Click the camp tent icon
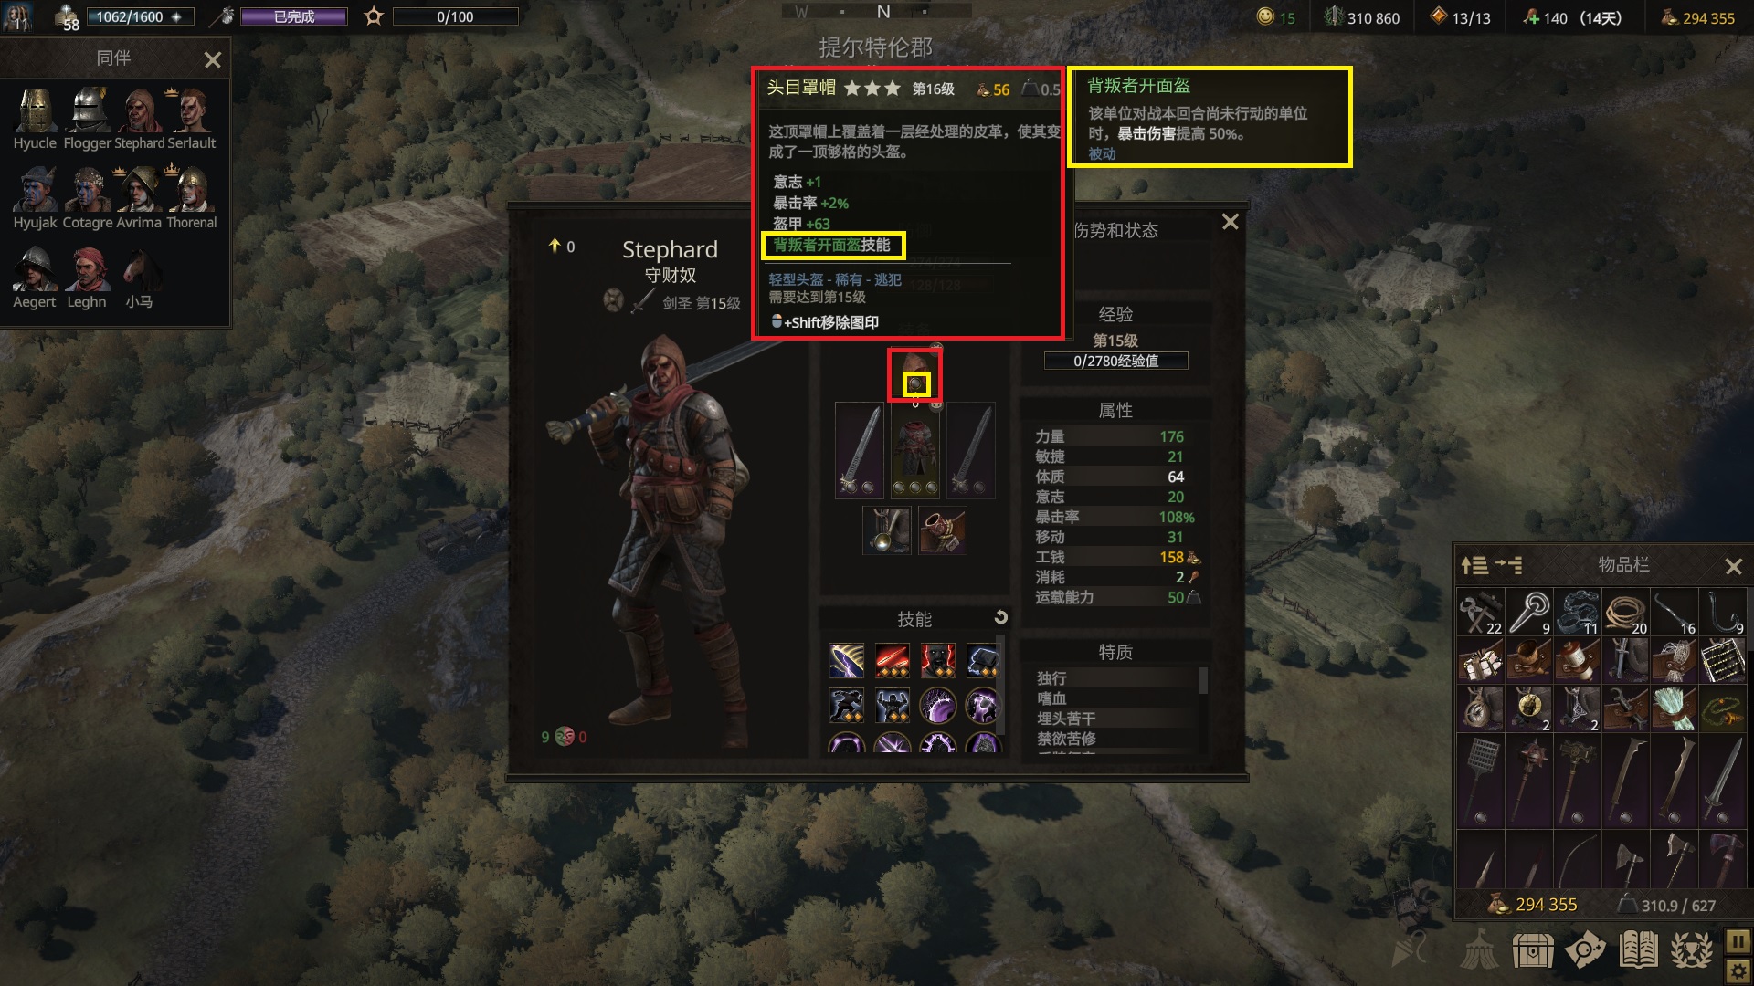Screen dimensions: 1754x986 coord(1479,950)
